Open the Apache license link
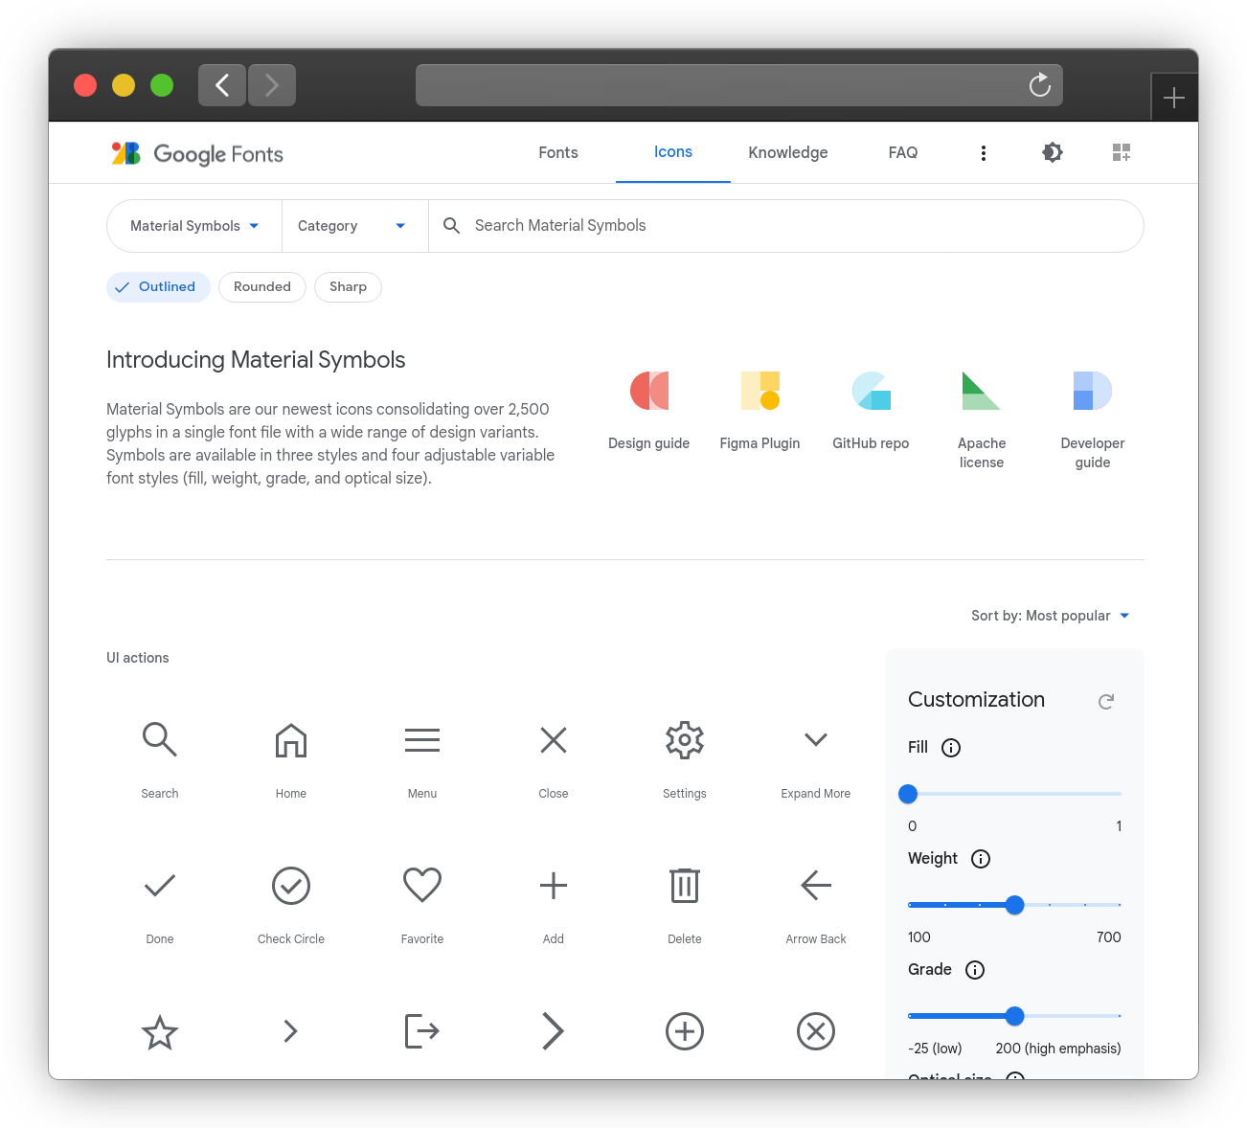The image size is (1247, 1128). coord(982,419)
